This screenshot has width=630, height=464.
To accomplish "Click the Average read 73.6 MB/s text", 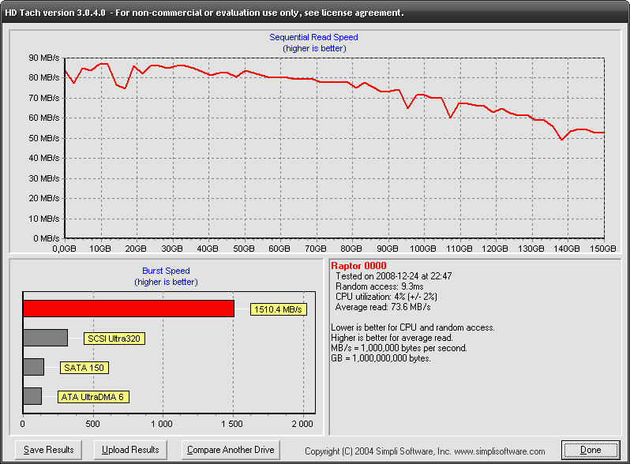I will (x=383, y=307).
